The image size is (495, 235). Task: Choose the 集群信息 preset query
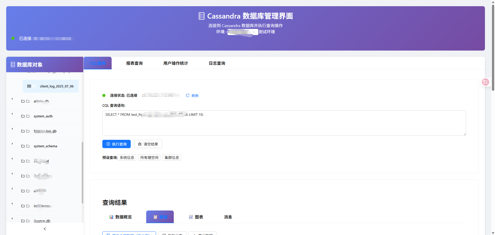tap(172, 157)
